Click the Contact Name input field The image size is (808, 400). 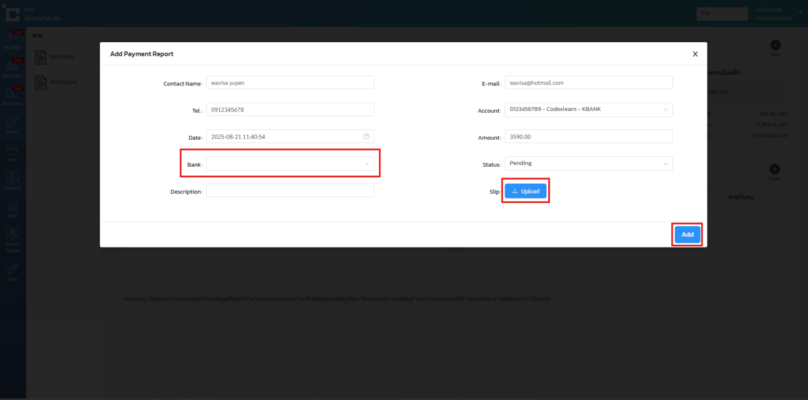click(x=290, y=83)
